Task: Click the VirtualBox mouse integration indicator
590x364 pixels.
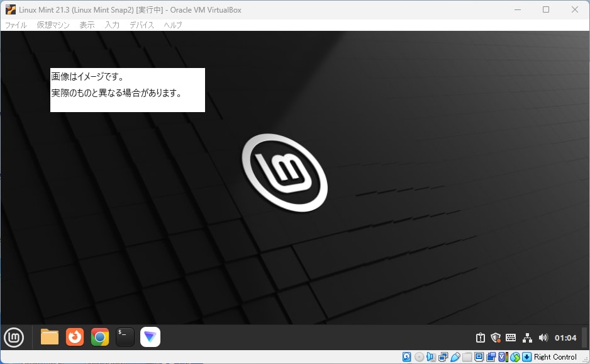Action: pos(515,357)
